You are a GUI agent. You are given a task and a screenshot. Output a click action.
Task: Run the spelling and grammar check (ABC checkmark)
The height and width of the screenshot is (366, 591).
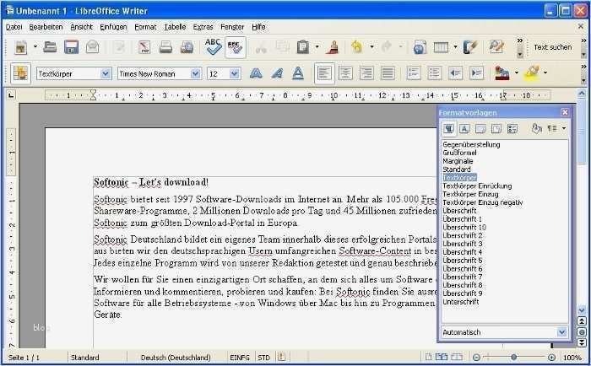(213, 47)
